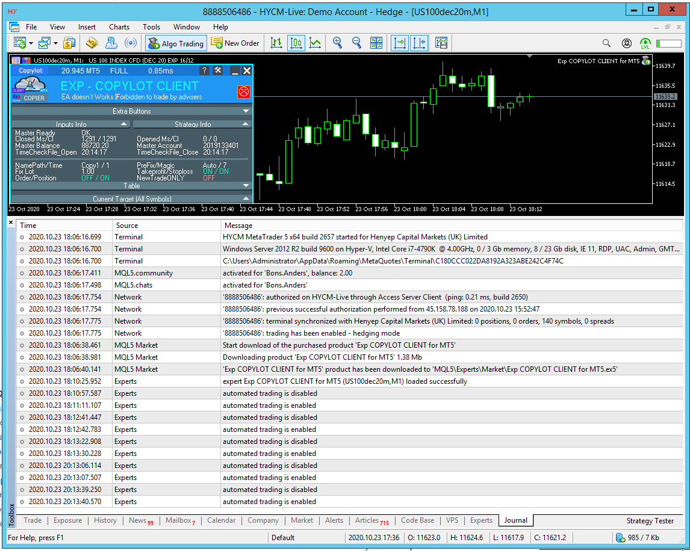Click the connection status icon in status bar
The height and width of the screenshot is (551, 690).
point(620,537)
